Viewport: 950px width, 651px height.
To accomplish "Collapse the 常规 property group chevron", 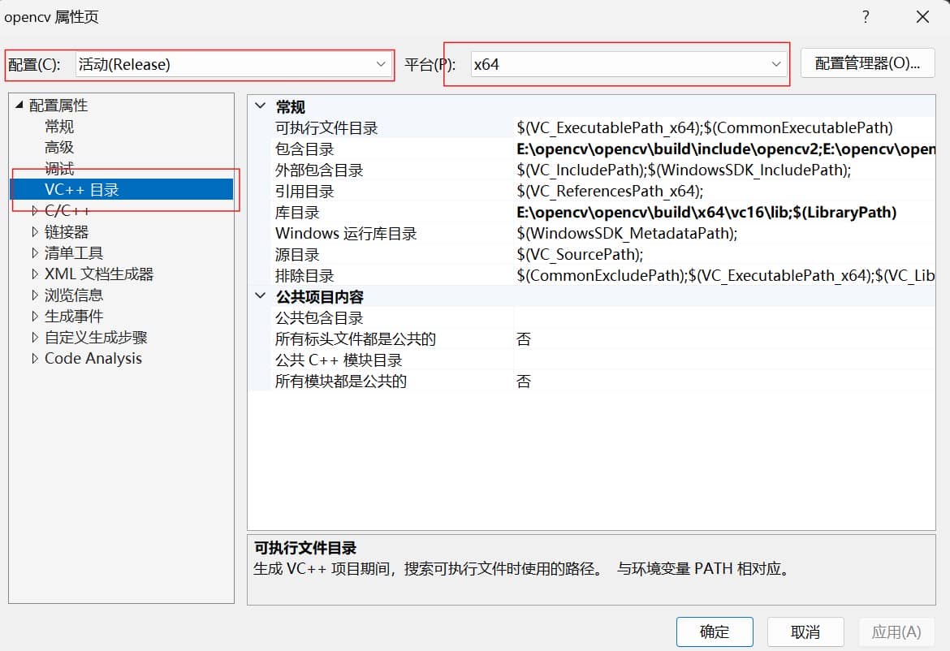I will [261, 106].
